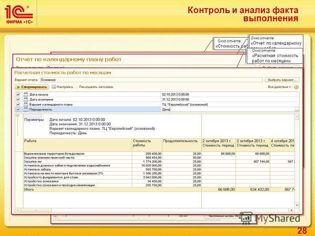
Task: Uncheck the Дата начала parameter checkbox
Action: (x=18, y=94)
